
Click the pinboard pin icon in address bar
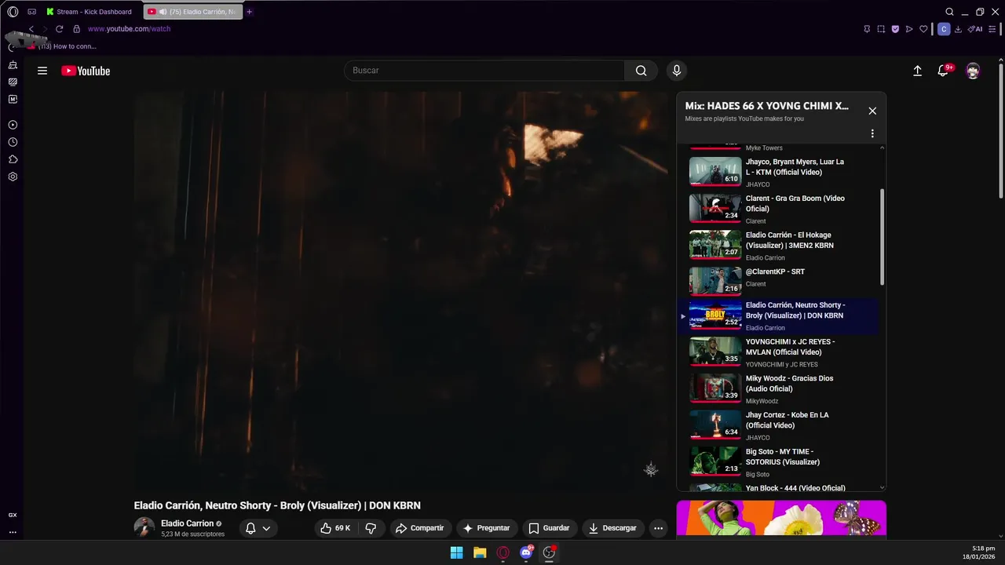[867, 29]
